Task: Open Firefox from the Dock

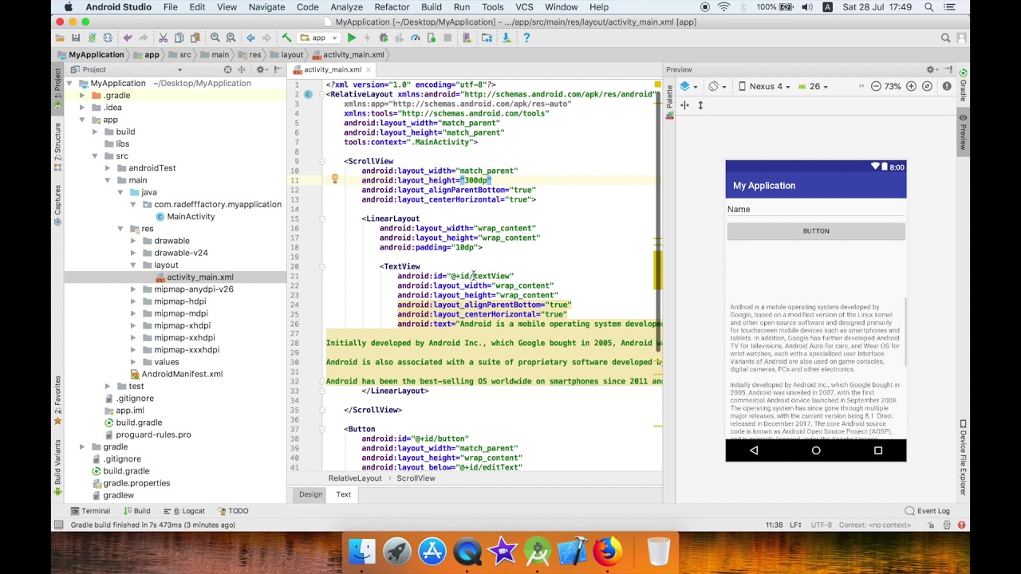Action: click(608, 552)
